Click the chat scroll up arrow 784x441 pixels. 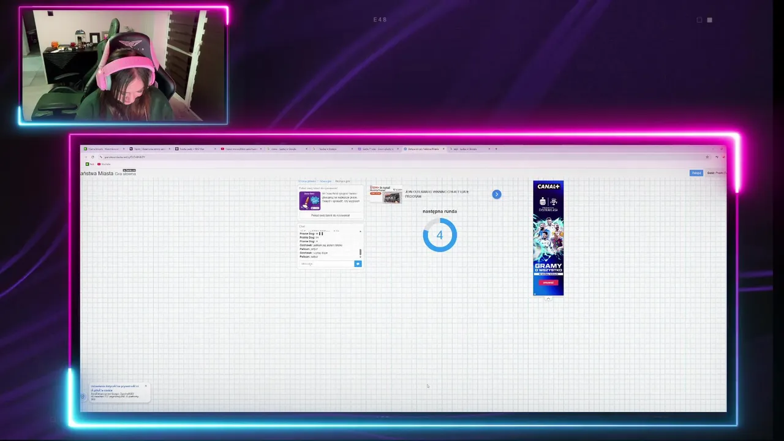[x=360, y=232]
